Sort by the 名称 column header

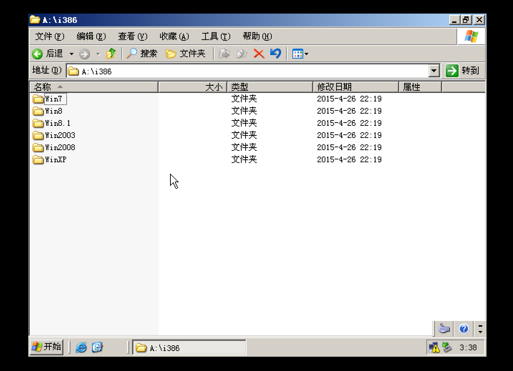[x=94, y=87]
